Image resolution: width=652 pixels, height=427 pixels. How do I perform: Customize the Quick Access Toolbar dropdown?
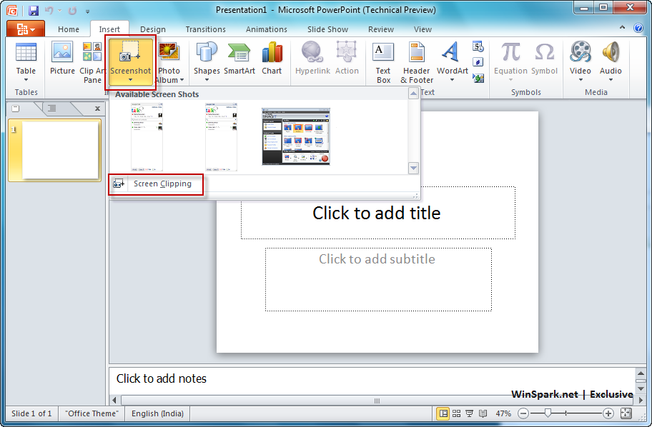tap(87, 11)
